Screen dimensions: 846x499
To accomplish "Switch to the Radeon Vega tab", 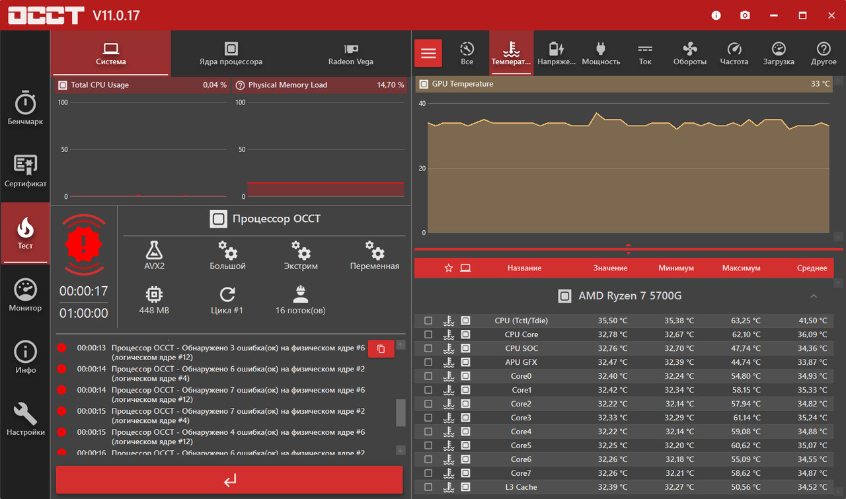I will [x=351, y=54].
